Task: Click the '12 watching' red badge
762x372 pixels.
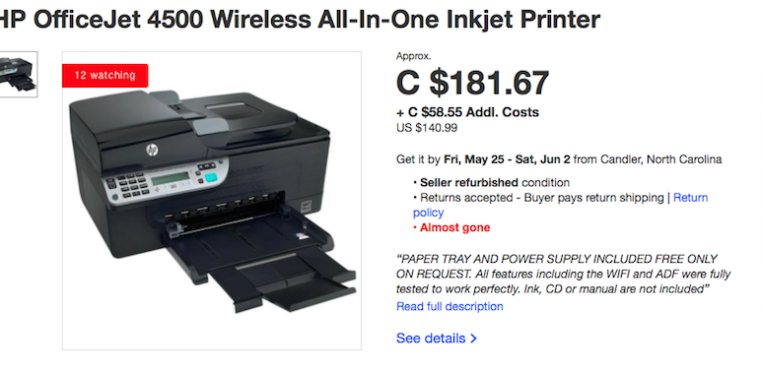Action: click(104, 75)
